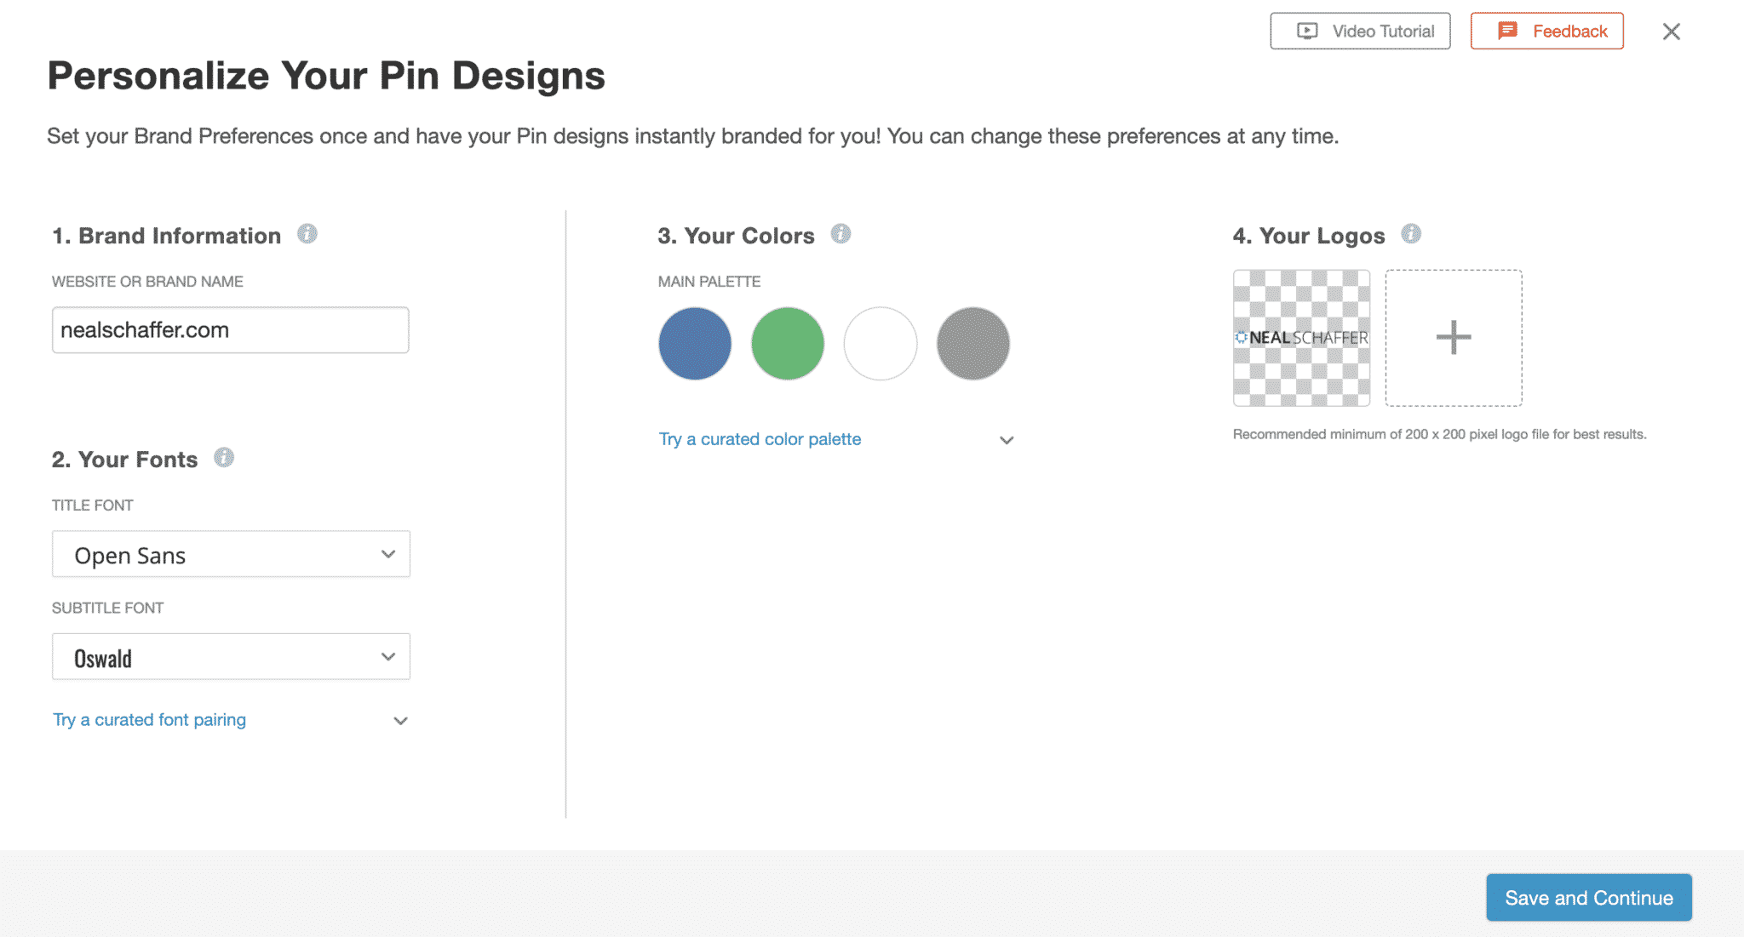Expand the curated font pairing chevron
Viewport: 1744px width, 937px height.
pyautogui.click(x=400, y=721)
